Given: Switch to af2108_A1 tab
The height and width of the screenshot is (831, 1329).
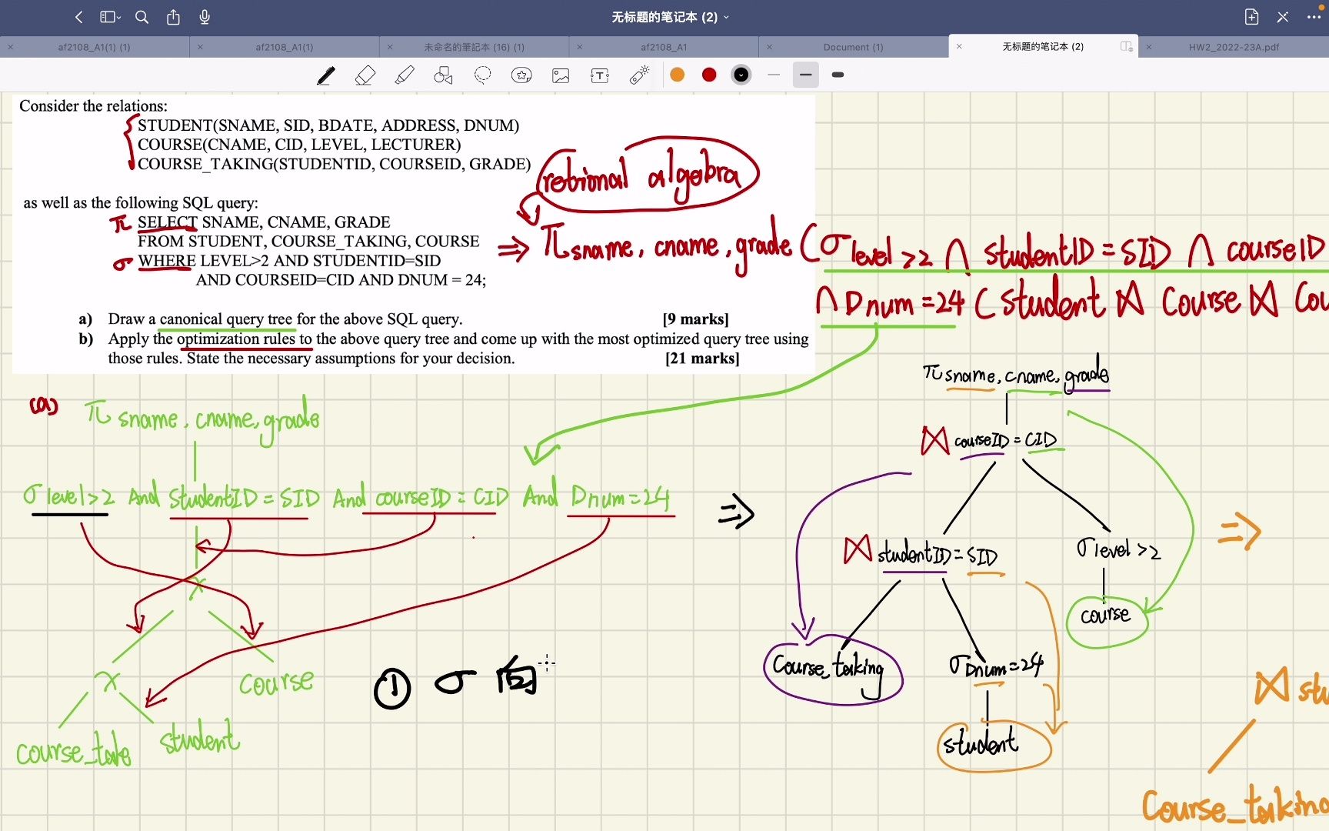Looking at the screenshot, I should click(664, 47).
